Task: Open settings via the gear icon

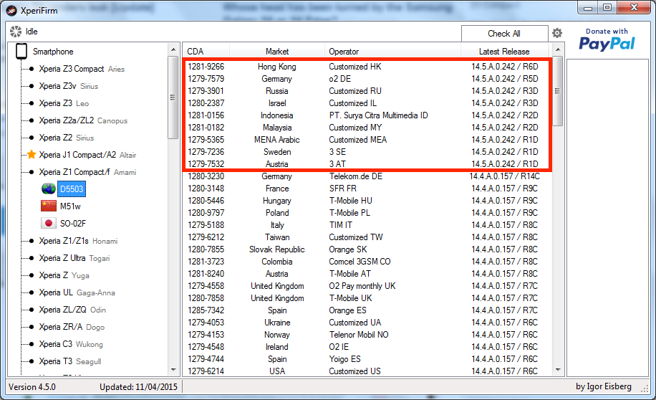Action: 557,33
